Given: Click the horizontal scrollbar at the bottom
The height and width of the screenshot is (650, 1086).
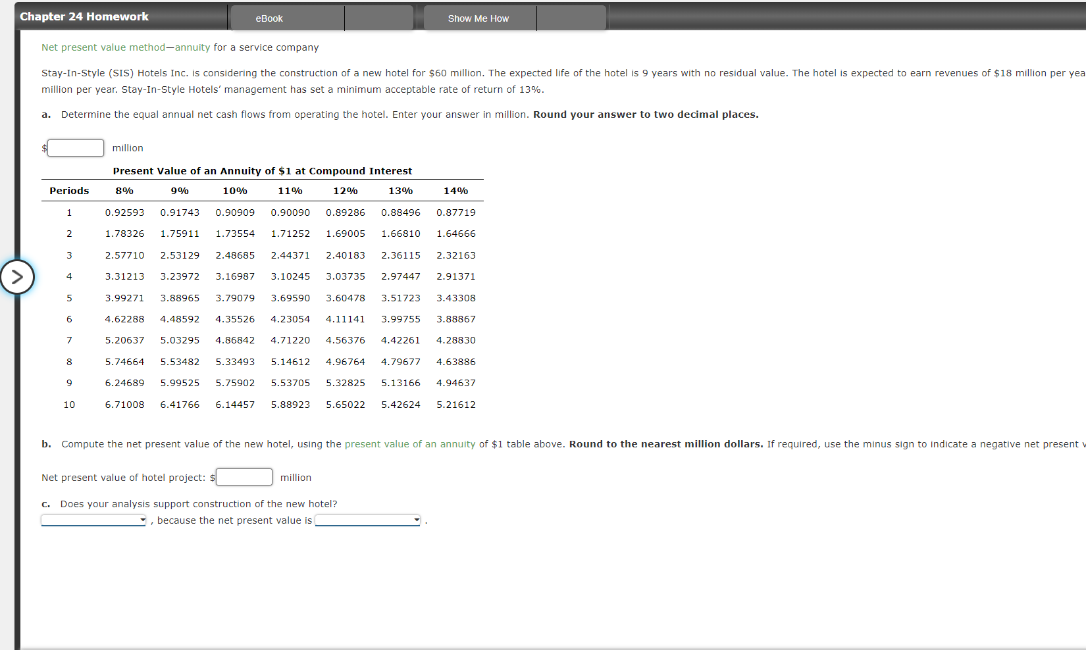Looking at the screenshot, I should [x=527, y=645].
